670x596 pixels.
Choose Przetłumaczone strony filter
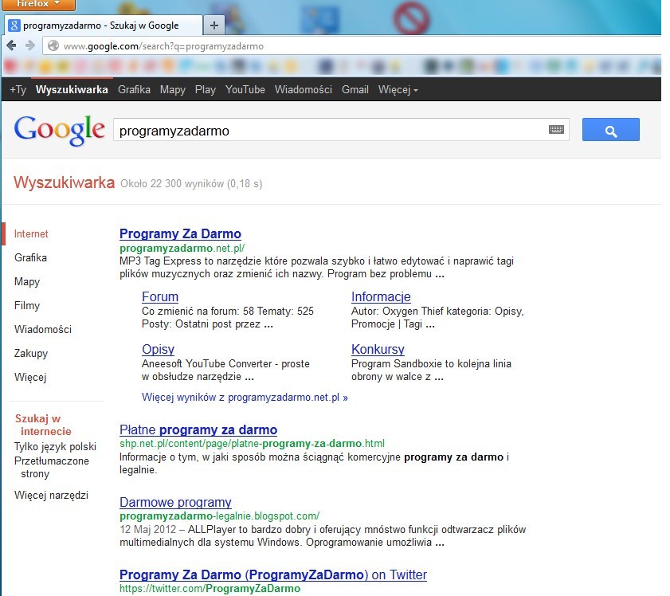pyautogui.click(x=51, y=468)
